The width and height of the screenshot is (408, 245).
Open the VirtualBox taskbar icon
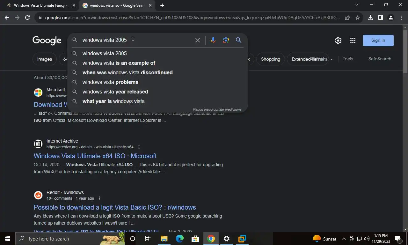click(242, 239)
